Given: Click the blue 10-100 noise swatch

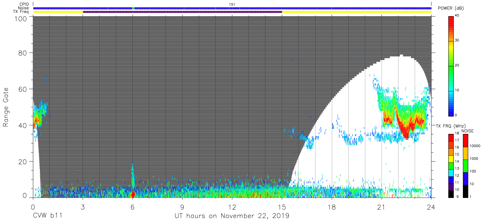Looking at the screenshot, I should coord(466,178).
